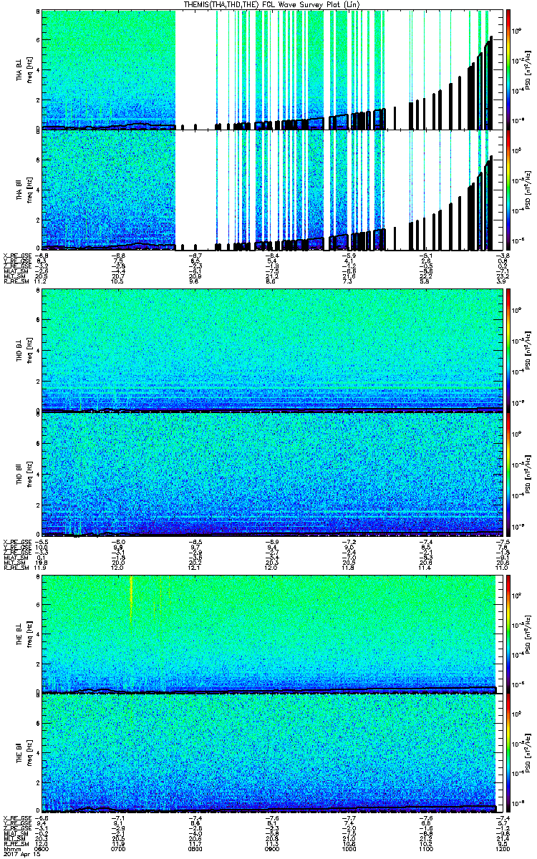Click the THA B⊥ spectrogram panel
The image size is (537, 859).
point(271,70)
